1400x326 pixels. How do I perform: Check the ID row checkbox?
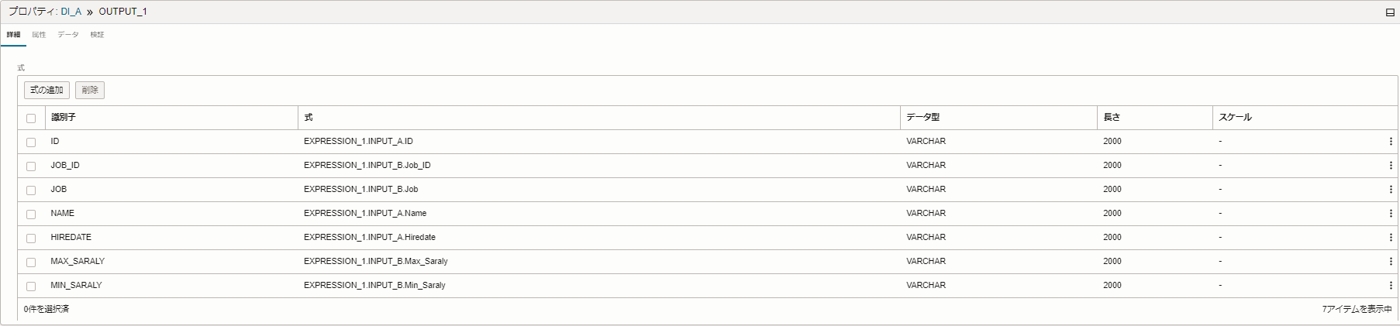pos(31,142)
